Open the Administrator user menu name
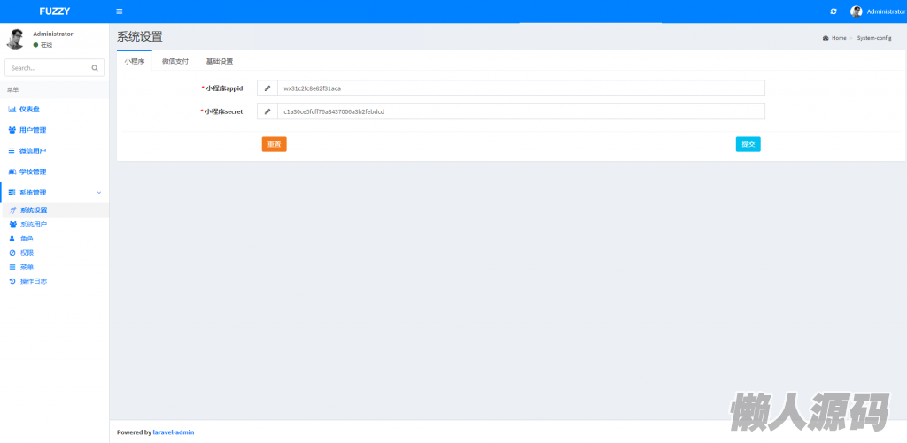Image resolution: width=907 pixels, height=443 pixels. click(885, 11)
